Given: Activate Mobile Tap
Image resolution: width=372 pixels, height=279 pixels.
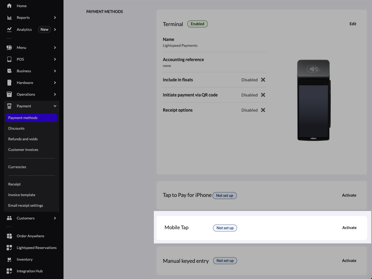Looking at the screenshot, I should [349, 228].
